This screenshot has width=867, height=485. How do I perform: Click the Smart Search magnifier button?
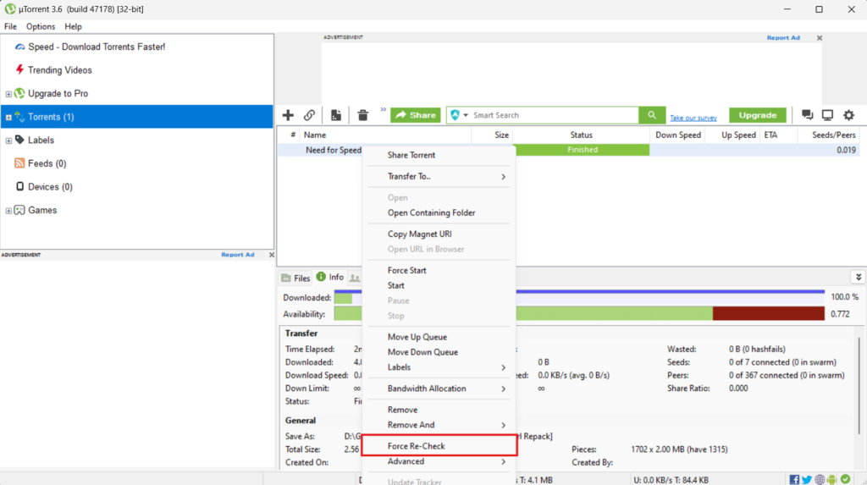click(x=652, y=115)
